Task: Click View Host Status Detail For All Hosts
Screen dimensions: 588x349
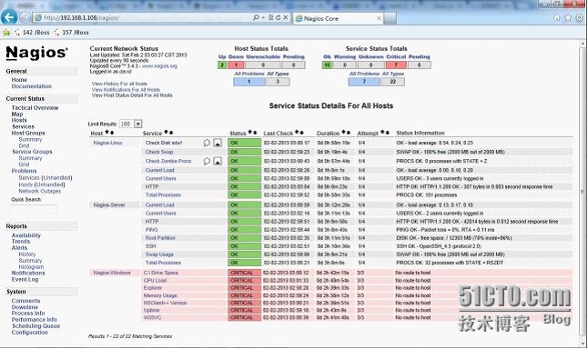Action: (x=132, y=95)
